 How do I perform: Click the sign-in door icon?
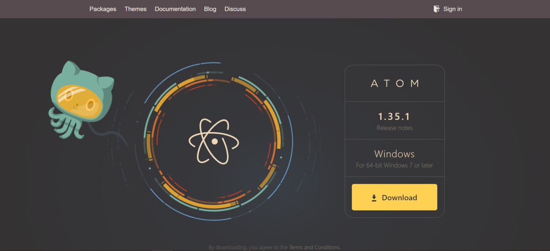point(436,9)
